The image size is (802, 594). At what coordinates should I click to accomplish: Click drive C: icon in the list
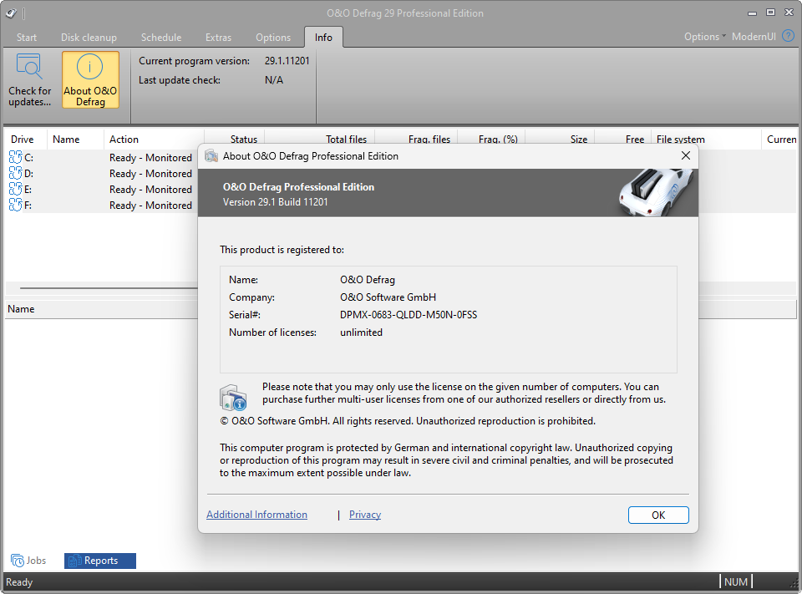click(15, 157)
